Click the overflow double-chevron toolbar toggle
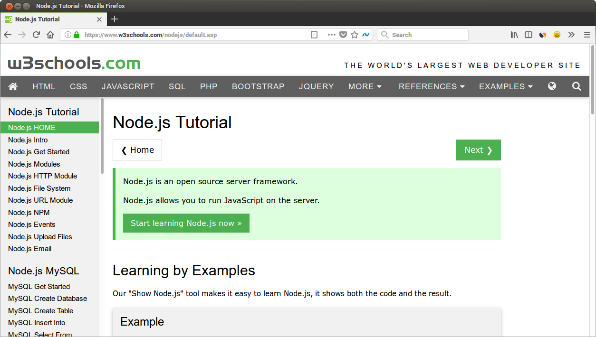The image size is (596, 337). (x=571, y=34)
